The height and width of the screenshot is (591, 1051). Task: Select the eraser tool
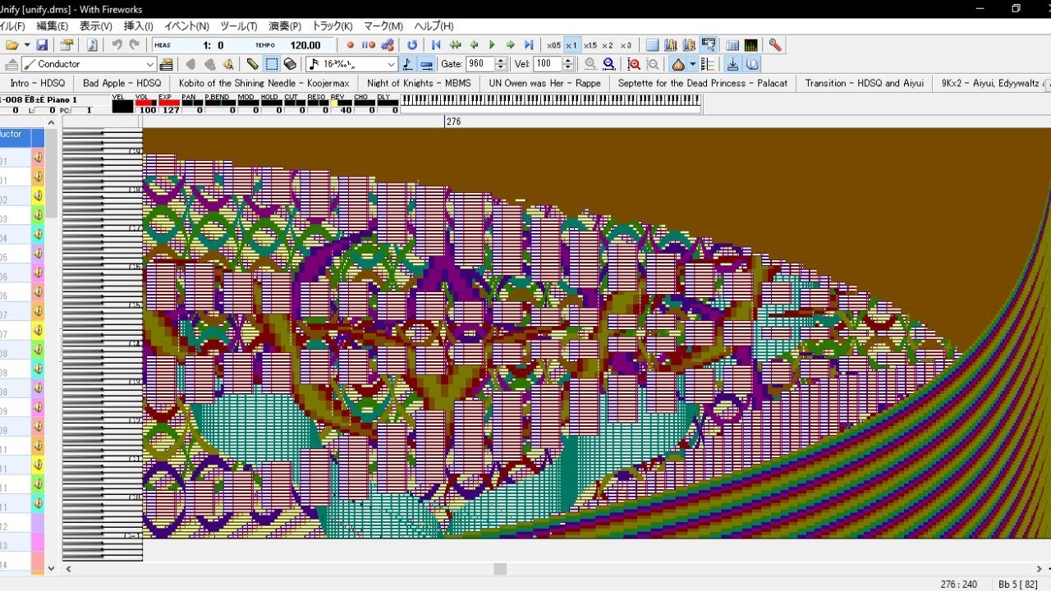click(x=290, y=64)
